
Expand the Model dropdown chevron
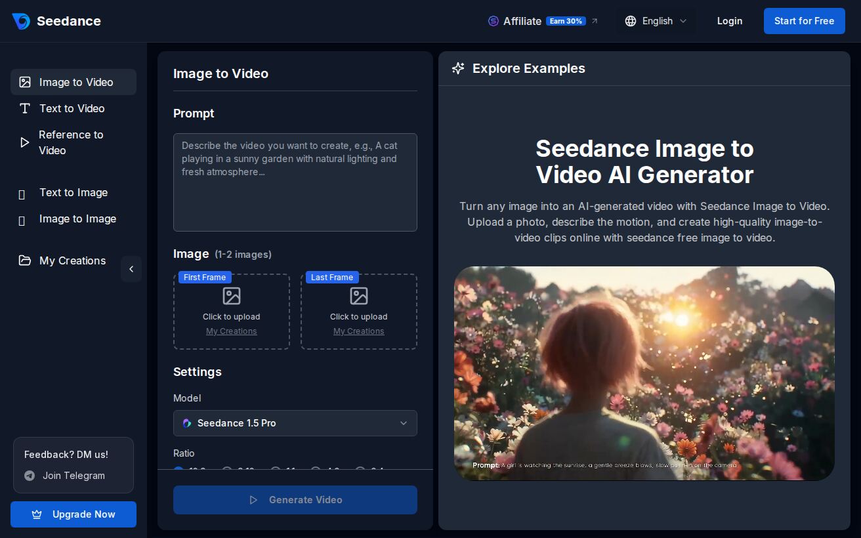pos(404,423)
